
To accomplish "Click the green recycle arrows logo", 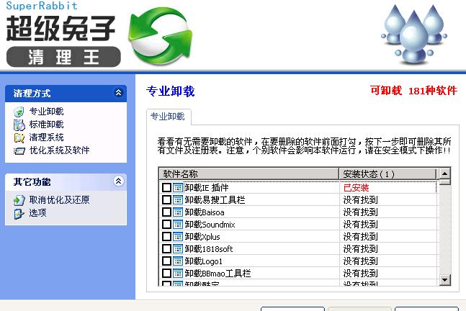I will coord(161,36).
